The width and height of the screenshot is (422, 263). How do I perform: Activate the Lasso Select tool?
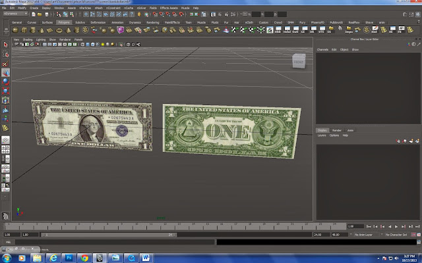5,54
